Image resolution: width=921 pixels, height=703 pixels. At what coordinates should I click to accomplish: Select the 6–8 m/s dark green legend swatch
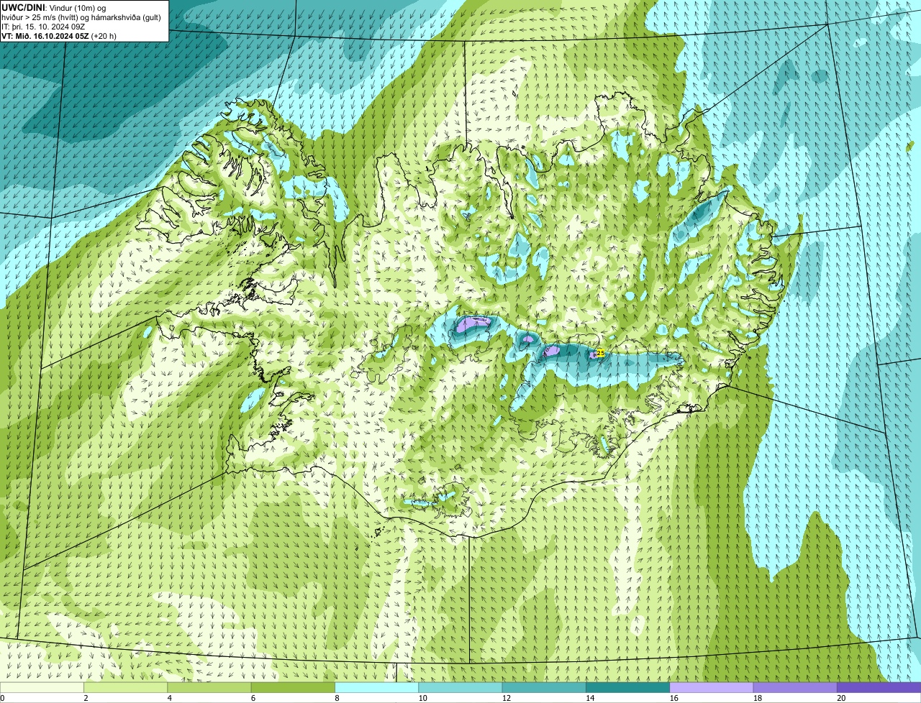(x=293, y=687)
